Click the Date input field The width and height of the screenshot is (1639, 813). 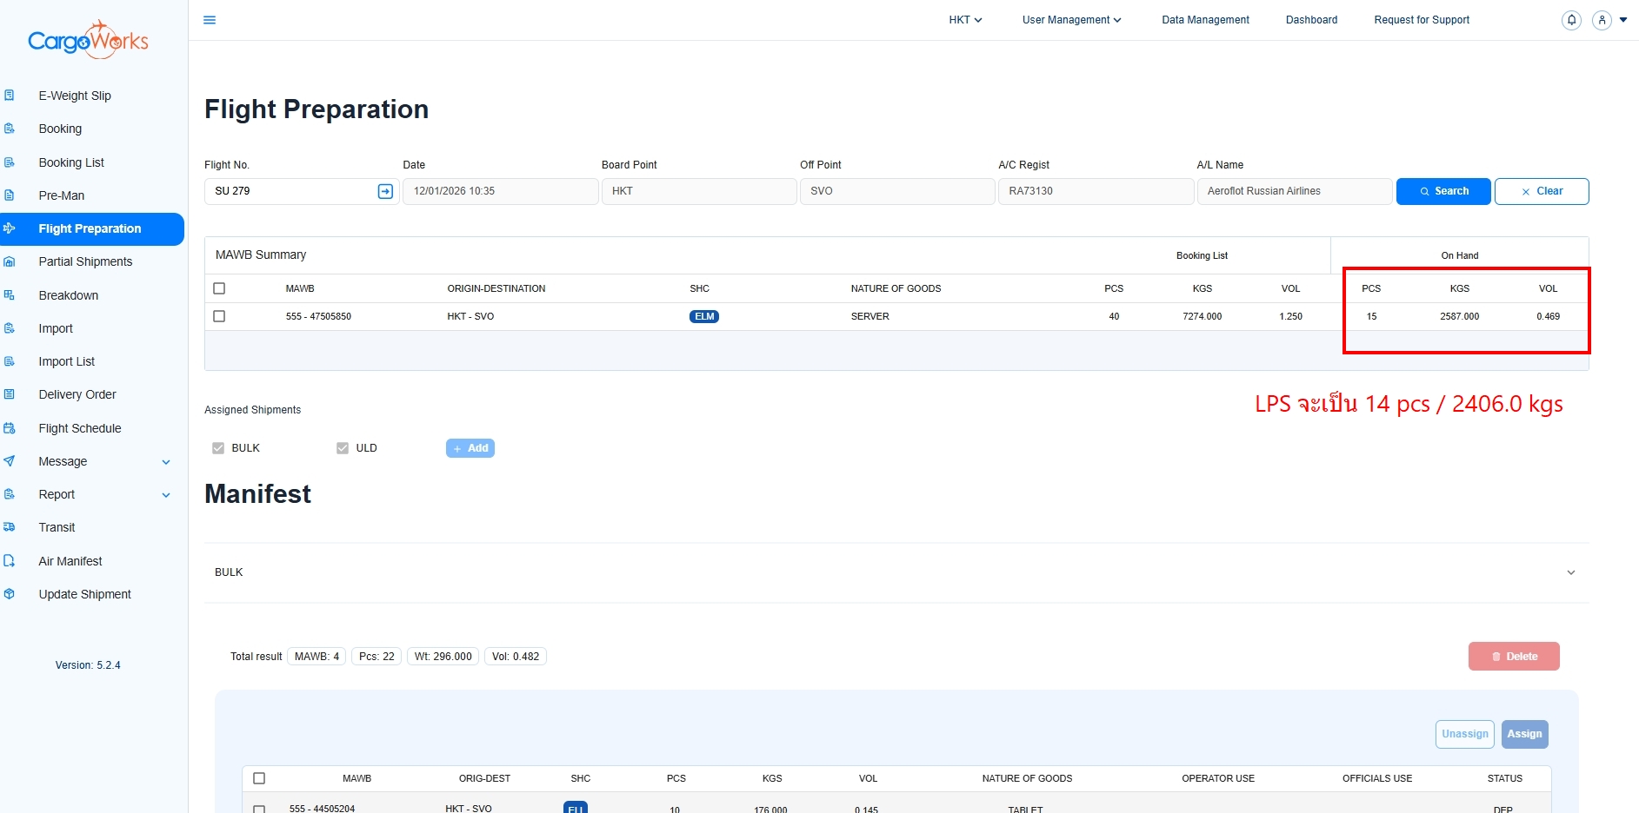point(500,191)
